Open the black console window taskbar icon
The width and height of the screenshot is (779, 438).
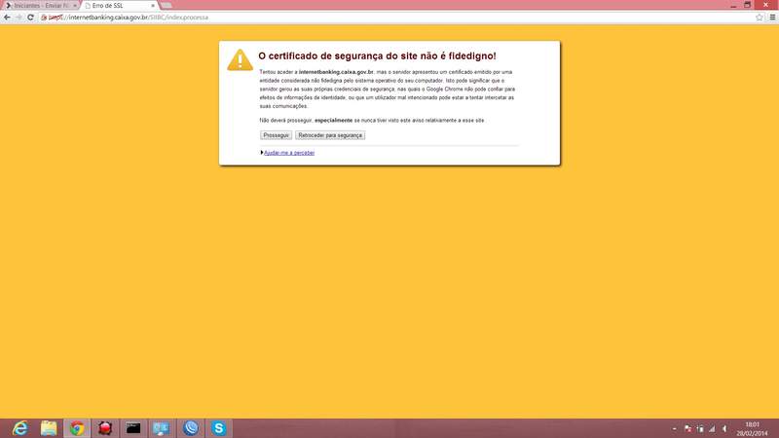[133, 428]
